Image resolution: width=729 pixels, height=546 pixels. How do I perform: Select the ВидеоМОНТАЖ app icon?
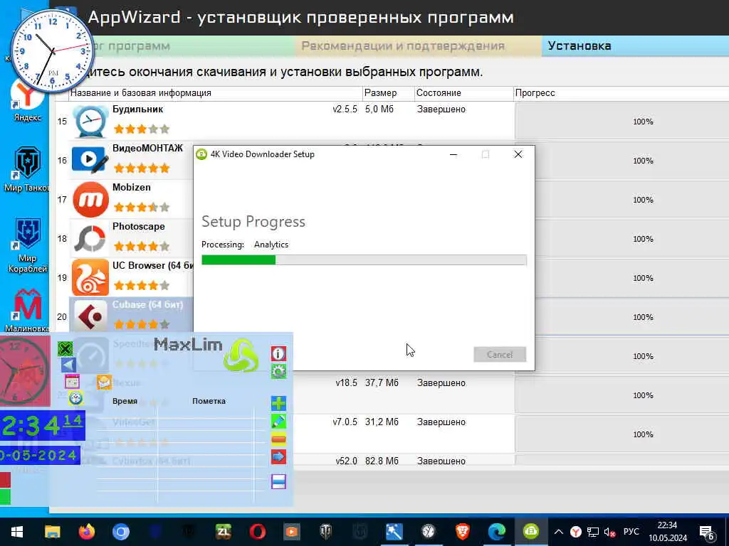[x=90, y=161]
